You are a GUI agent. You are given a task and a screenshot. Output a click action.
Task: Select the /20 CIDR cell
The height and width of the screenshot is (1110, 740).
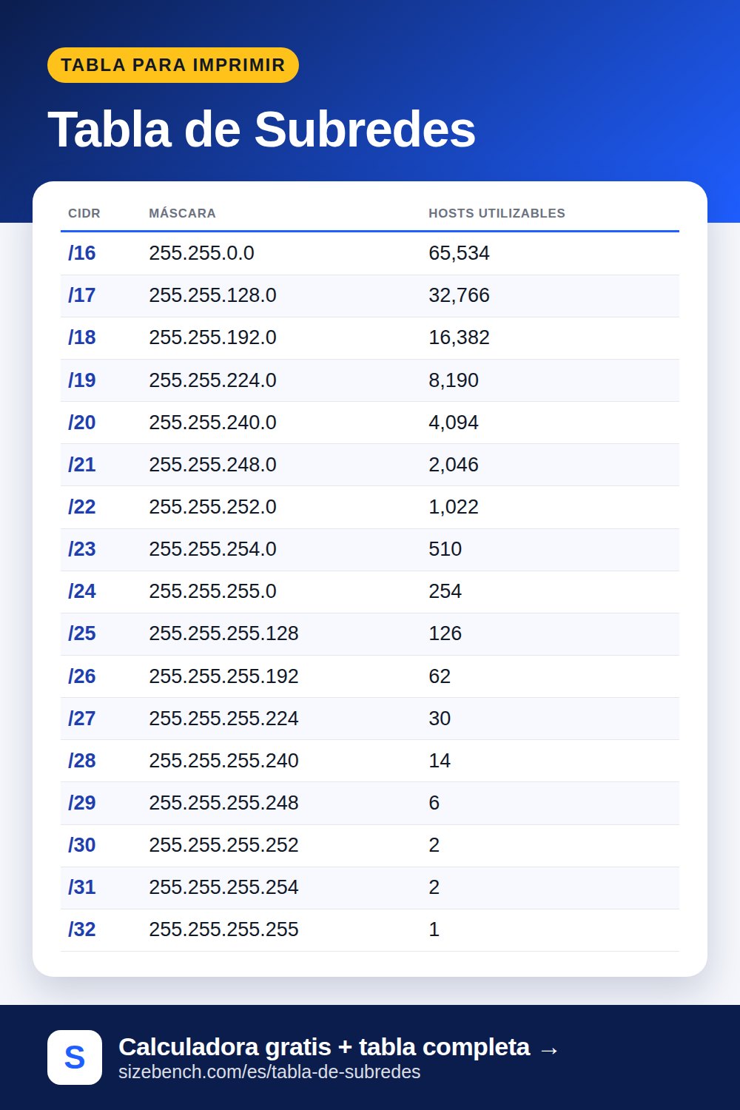[82, 423]
